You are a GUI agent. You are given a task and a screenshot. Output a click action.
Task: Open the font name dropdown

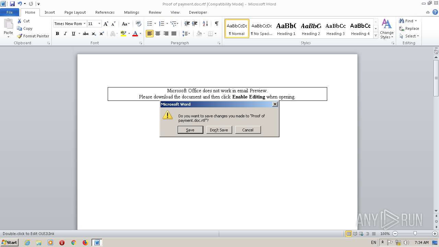pos(85,24)
